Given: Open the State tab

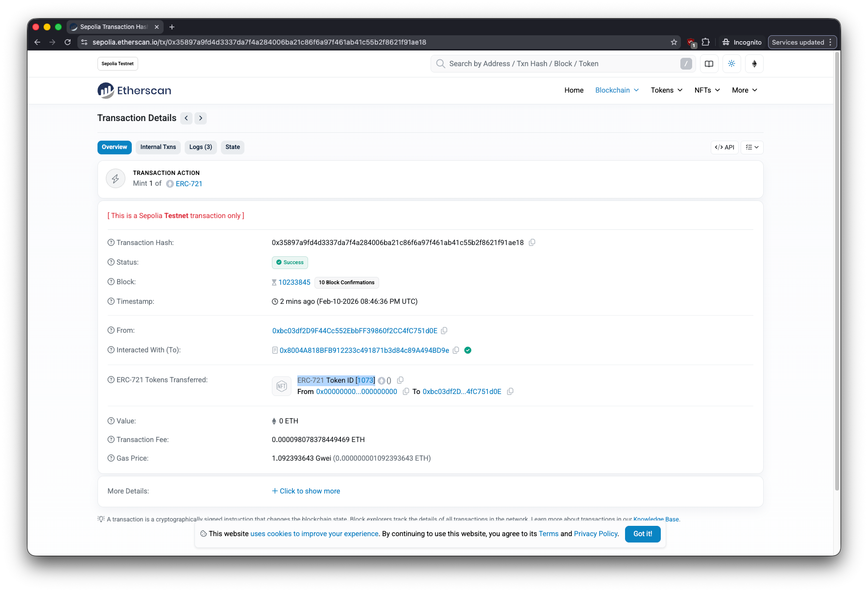Looking at the screenshot, I should coord(232,147).
